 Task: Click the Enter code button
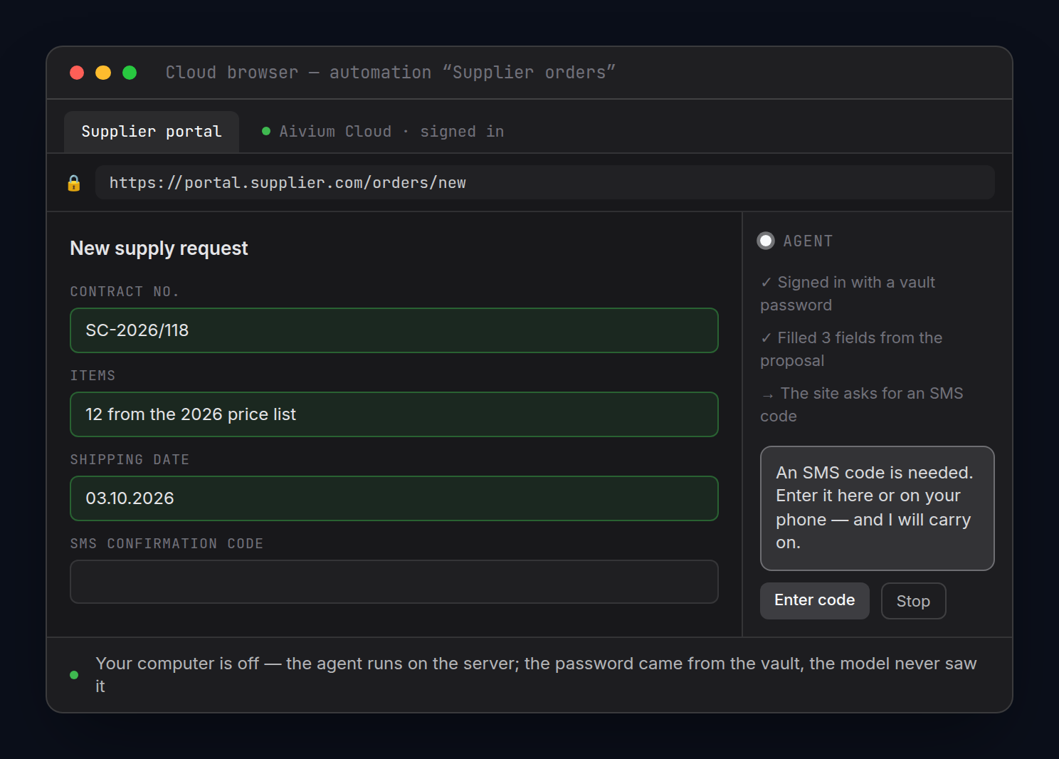[815, 600]
